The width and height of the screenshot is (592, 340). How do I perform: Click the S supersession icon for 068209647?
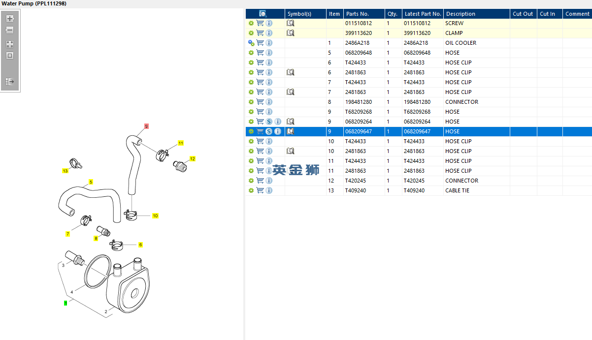[x=269, y=131]
